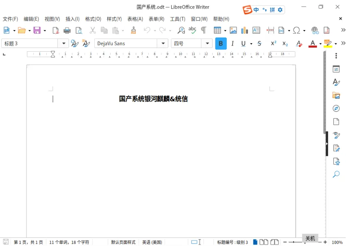Clone formatting with the paintbrush icon
The image size is (346, 246).
click(x=133, y=30)
